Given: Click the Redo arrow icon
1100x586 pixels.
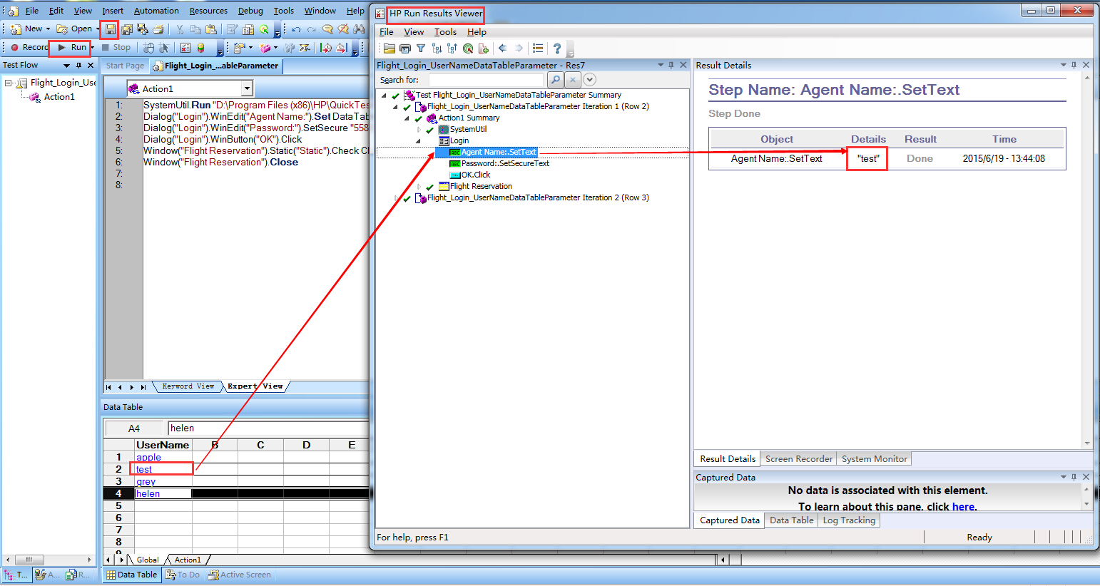Looking at the screenshot, I should tap(312, 29).
